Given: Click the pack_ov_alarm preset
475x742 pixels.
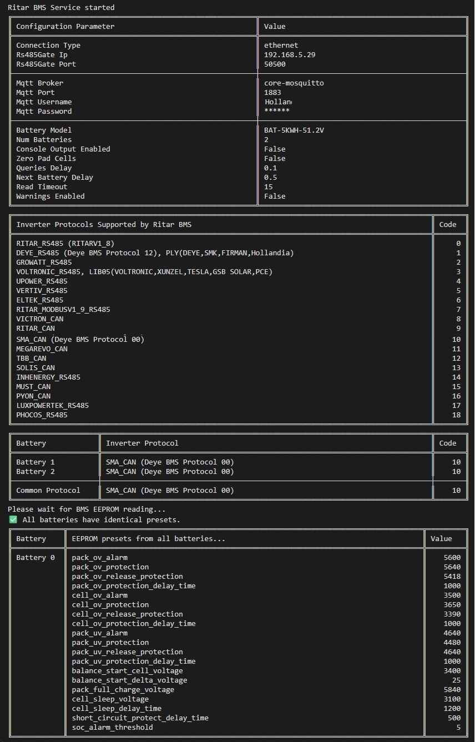Looking at the screenshot, I should [x=100, y=558].
